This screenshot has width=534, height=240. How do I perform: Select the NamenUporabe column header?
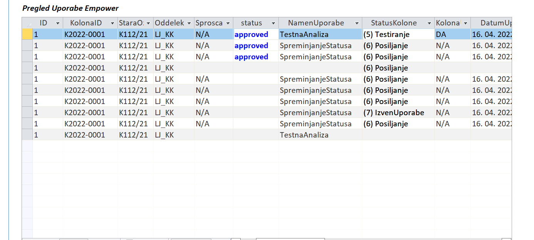tap(316, 23)
